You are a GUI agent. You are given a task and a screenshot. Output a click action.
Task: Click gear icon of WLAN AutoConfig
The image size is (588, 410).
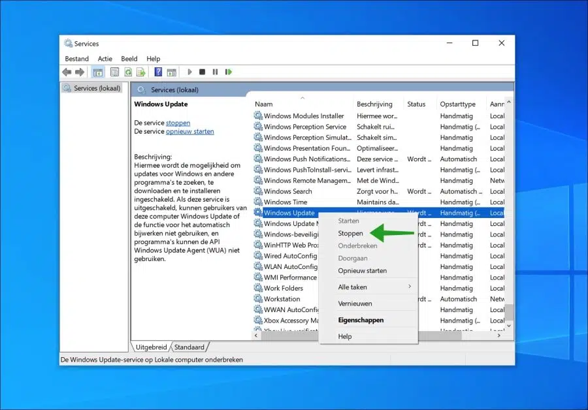click(258, 266)
